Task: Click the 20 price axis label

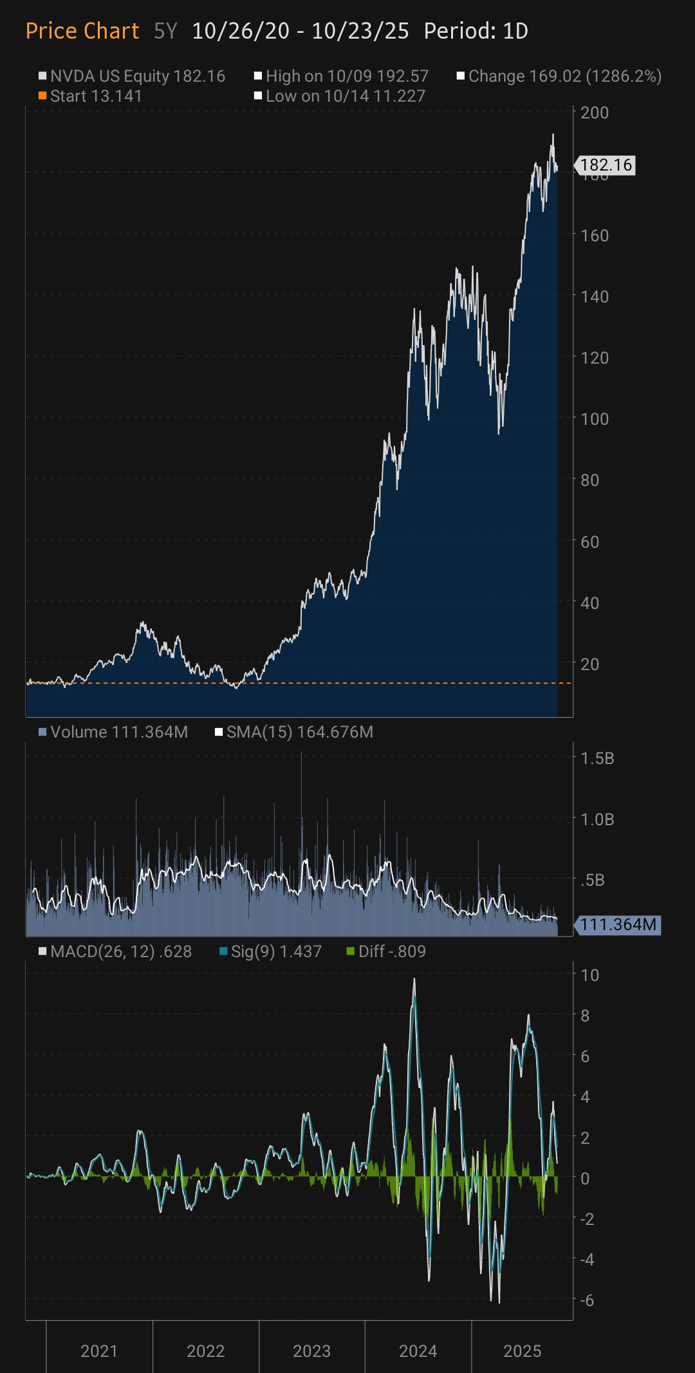Action: [x=589, y=664]
